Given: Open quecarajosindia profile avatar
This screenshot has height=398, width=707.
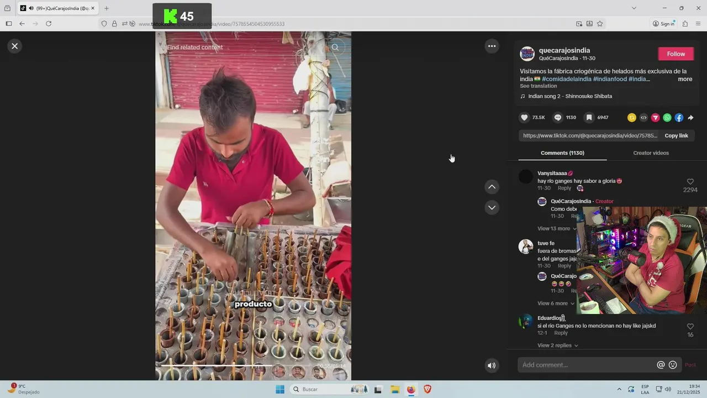Looking at the screenshot, I should pyautogui.click(x=527, y=54).
